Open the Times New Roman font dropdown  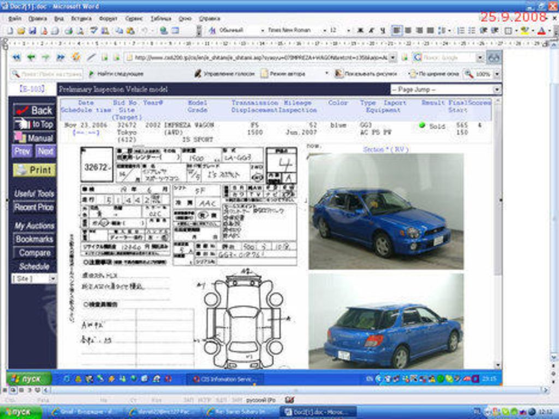(x=324, y=31)
